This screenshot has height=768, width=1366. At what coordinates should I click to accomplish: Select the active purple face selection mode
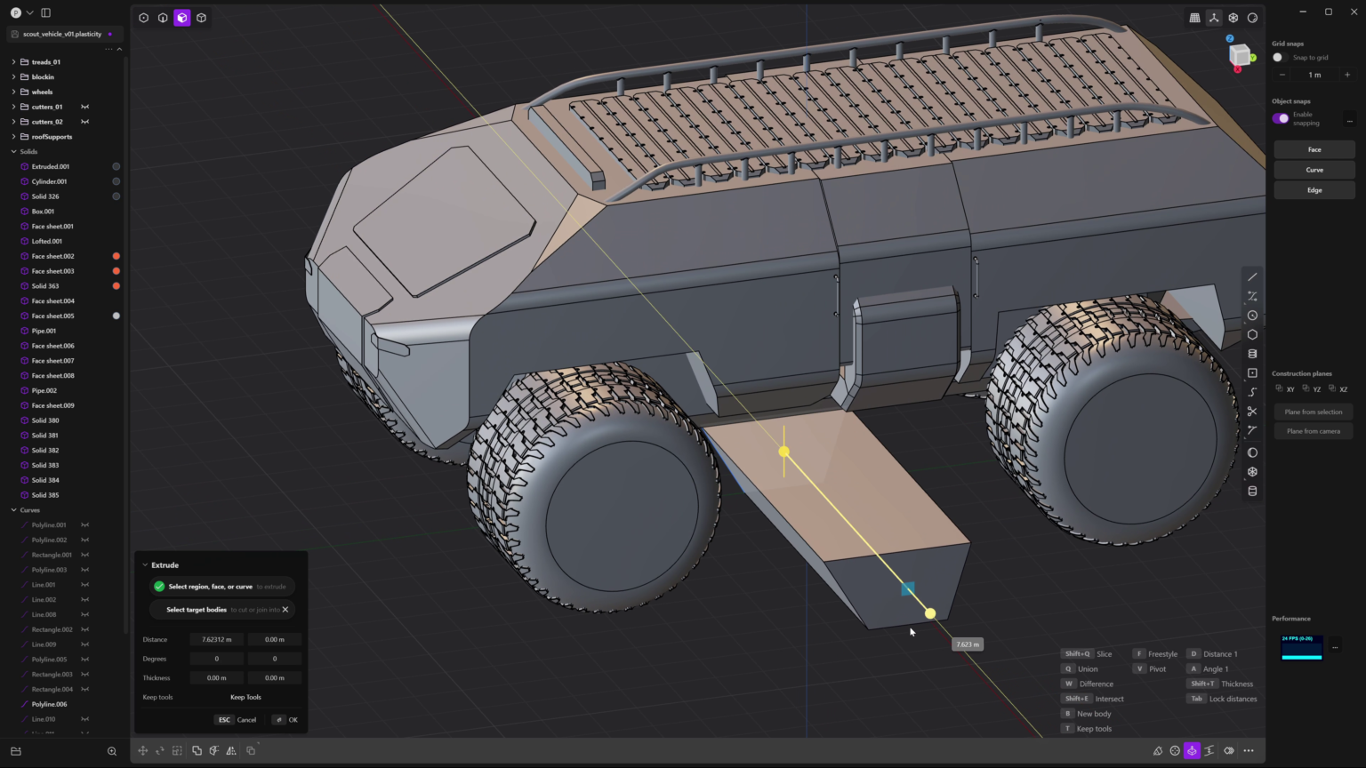click(x=182, y=18)
